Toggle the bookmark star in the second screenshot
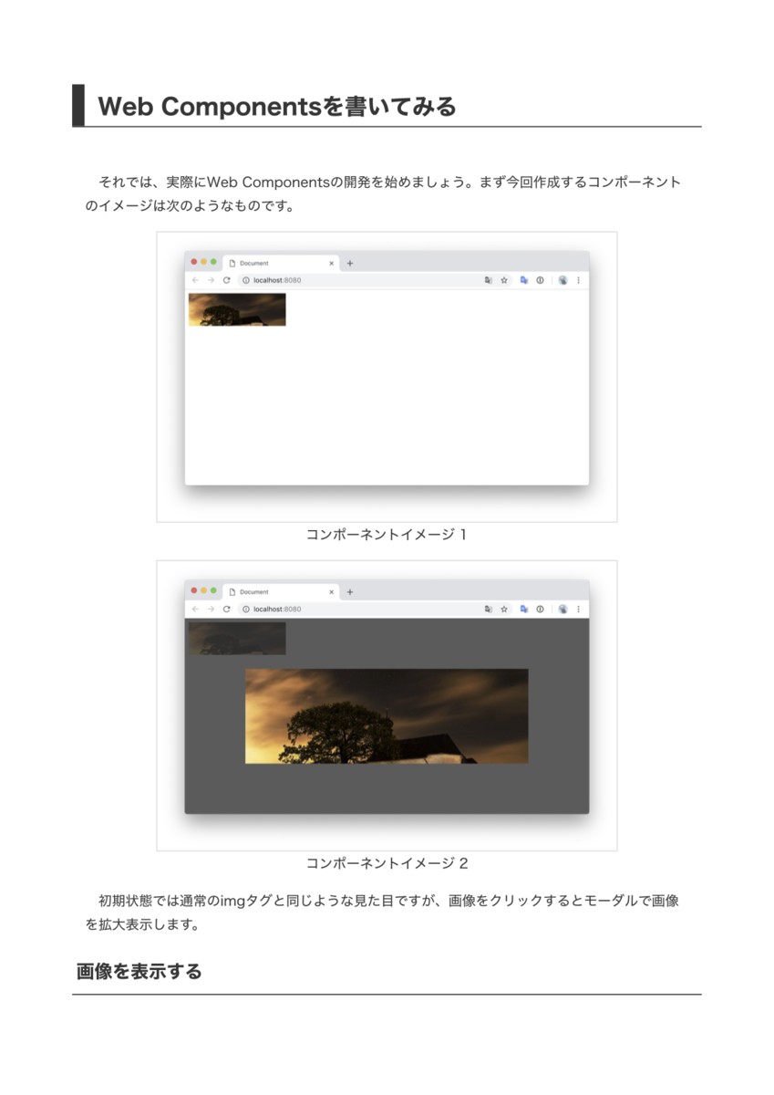This screenshot has height=1095, width=774. (x=504, y=609)
